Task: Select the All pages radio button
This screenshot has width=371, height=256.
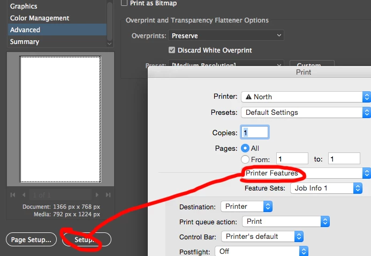Action: (245, 148)
